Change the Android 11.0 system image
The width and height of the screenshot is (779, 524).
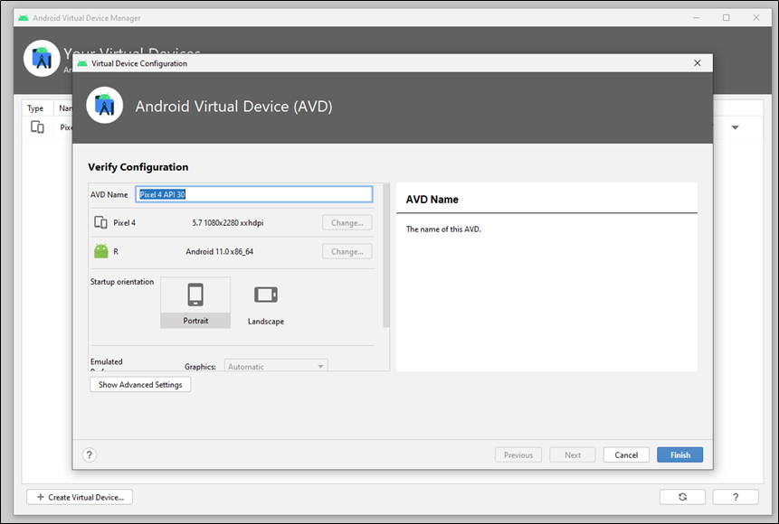point(347,251)
